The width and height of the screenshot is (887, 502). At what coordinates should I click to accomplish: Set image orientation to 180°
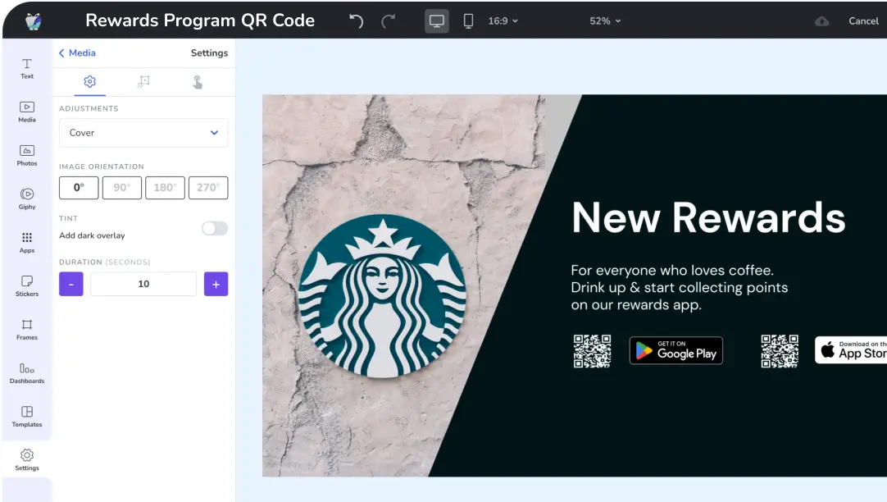[x=165, y=188]
